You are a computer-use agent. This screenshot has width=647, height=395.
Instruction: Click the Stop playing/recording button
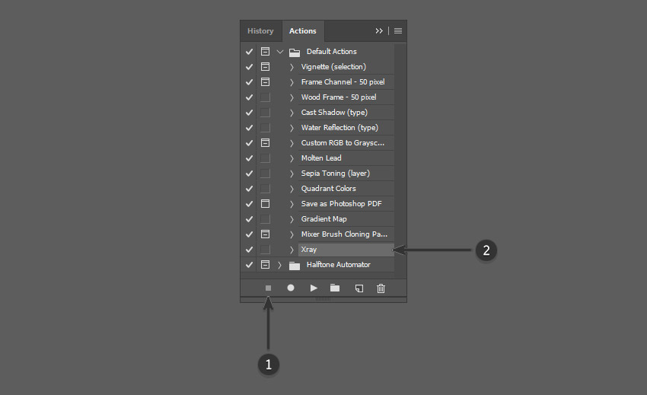click(268, 288)
